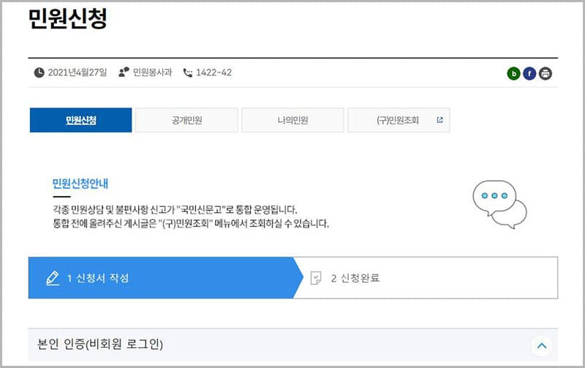
Task: Click the 민원신청안내 heading
Action: 80,184
